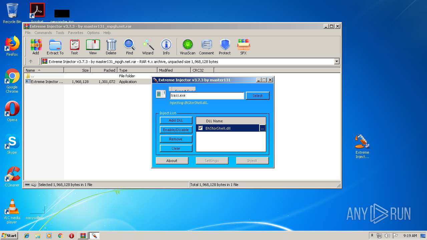Click the Test archive icon
This screenshot has height=240, width=427.
pyautogui.click(x=74, y=47)
